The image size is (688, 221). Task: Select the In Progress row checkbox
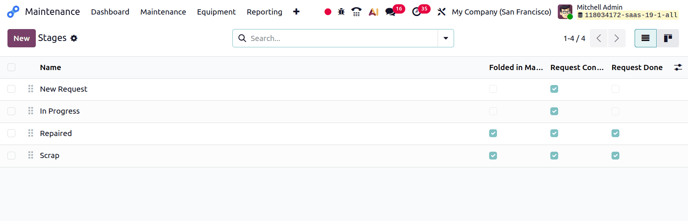(12, 111)
